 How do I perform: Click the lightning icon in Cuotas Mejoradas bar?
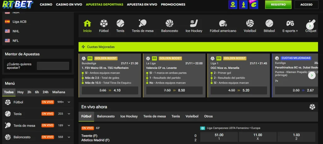tap(83, 47)
